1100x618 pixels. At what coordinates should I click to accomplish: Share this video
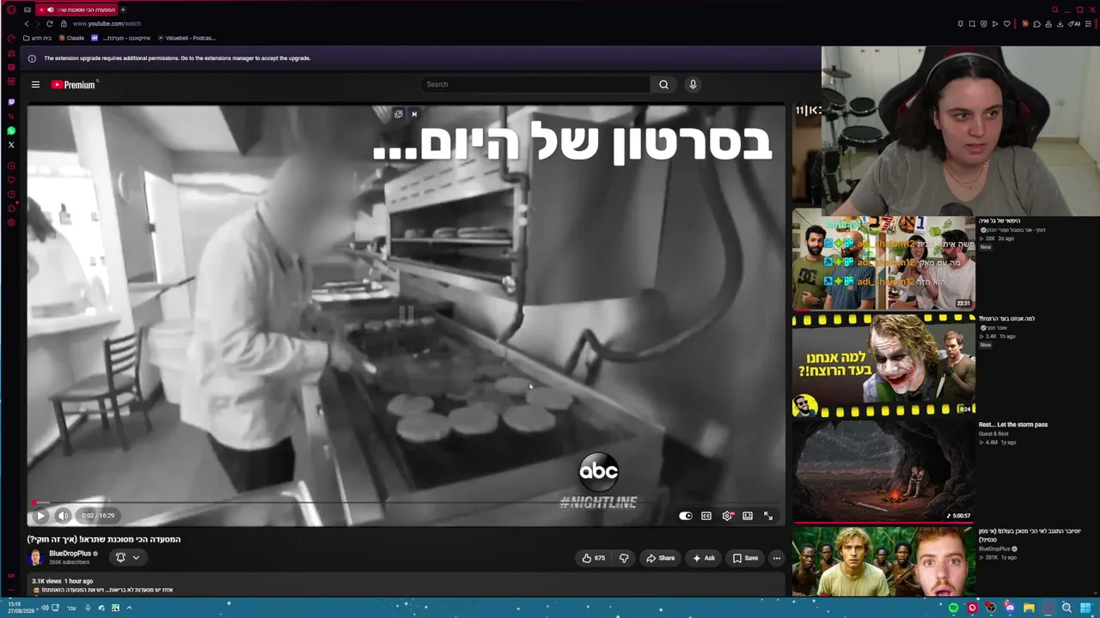(660, 558)
